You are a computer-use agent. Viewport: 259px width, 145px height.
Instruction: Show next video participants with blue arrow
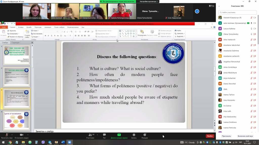tap(197, 11)
